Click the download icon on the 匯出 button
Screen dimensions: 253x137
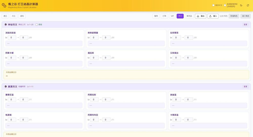tap(198, 16)
